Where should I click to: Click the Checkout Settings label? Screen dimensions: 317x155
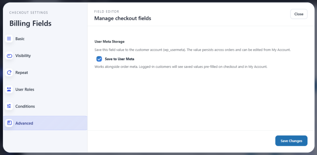pyautogui.click(x=29, y=12)
